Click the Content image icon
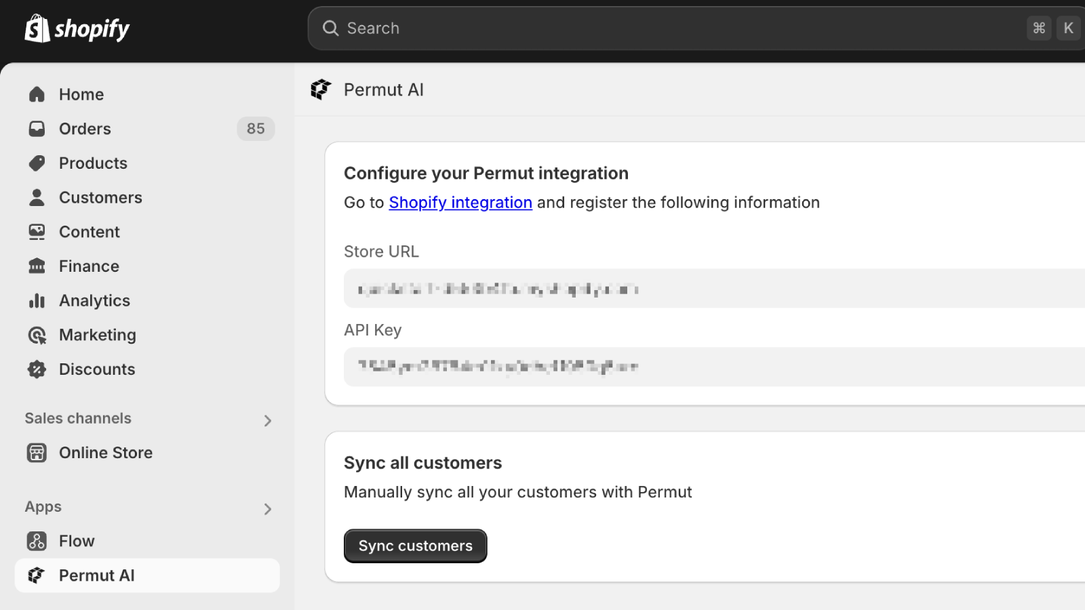1085x610 pixels. click(x=37, y=232)
